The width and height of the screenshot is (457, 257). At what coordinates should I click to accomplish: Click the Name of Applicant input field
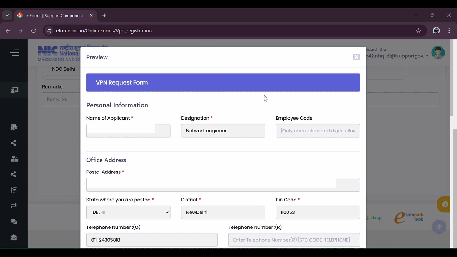pyautogui.click(x=128, y=131)
